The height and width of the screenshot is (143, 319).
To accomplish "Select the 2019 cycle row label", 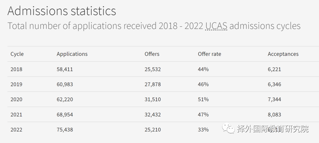I will (x=17, y=84).
